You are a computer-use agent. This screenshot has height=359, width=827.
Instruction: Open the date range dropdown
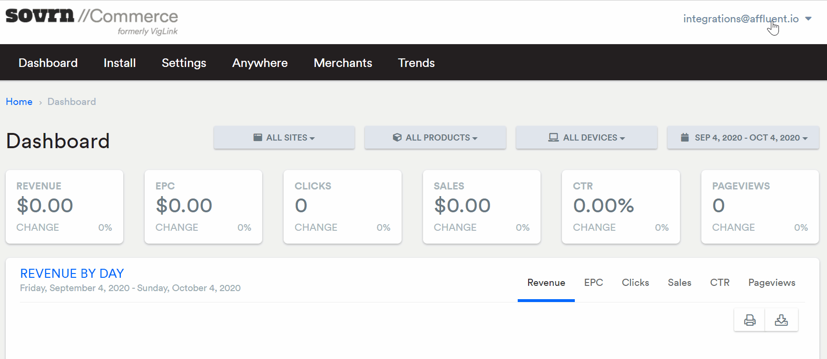(743, 138)
